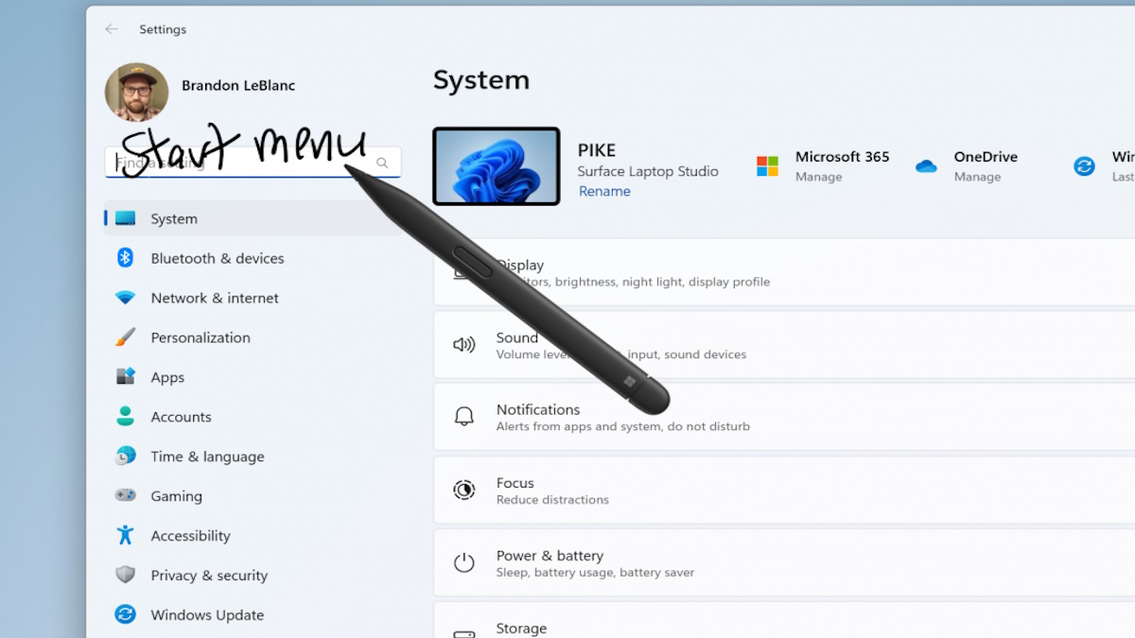Click Surface Laptop Studio model text
The width and height of the screenshot is (1135, 638).
(x=648, y=171)
